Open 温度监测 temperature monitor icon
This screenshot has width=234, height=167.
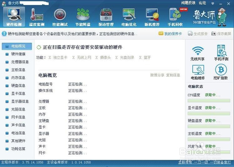coord(37,17)
